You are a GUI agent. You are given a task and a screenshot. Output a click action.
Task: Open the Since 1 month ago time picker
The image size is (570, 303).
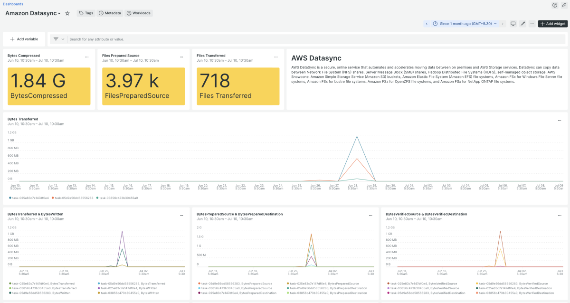[x=465, y=23]
